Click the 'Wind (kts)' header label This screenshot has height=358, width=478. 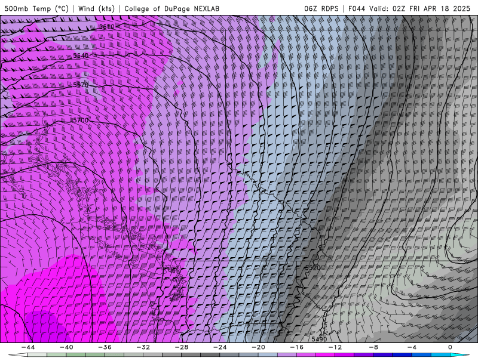point(96,8)
